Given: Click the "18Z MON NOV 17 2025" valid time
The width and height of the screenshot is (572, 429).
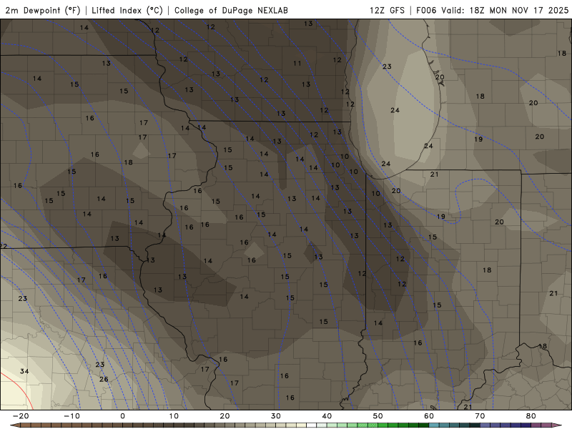Looking at the screenshot, I should point(519,10).
